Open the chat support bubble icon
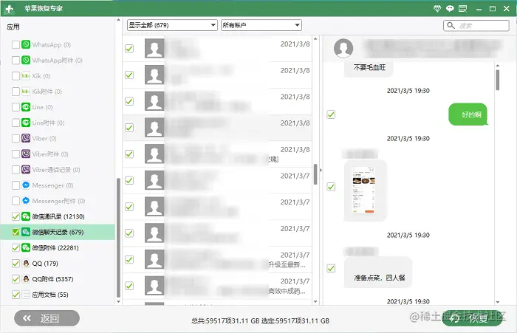 (x=450, y=9)
